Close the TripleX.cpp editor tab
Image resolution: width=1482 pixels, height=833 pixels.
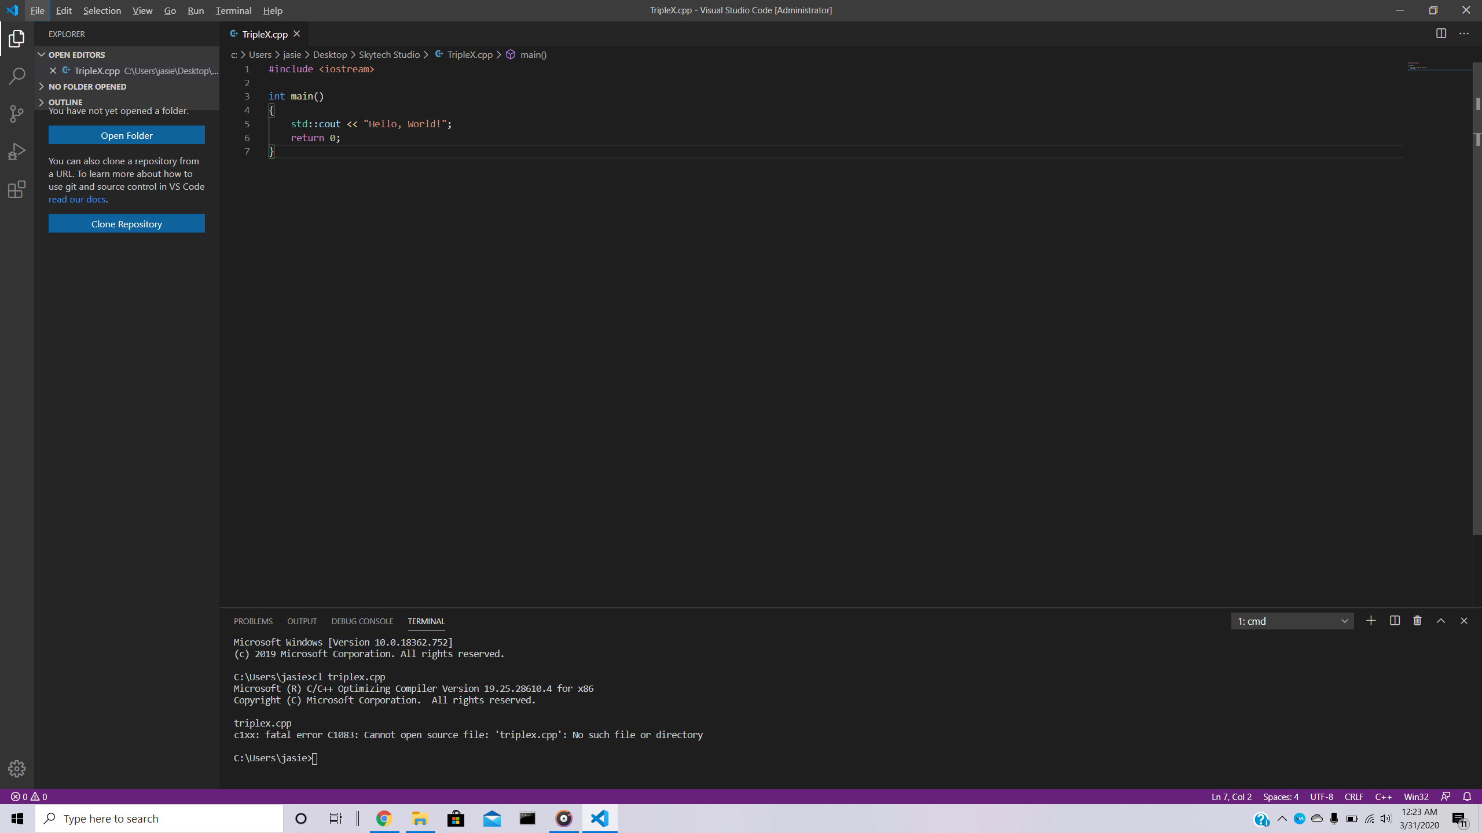(x=296, y=34)
